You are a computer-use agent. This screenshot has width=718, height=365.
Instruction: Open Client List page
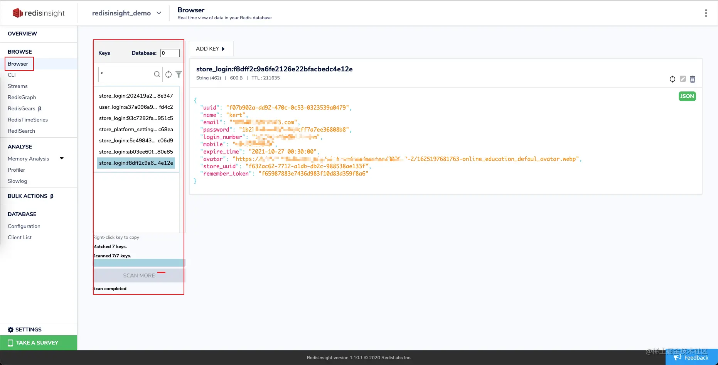pos(20,237)
